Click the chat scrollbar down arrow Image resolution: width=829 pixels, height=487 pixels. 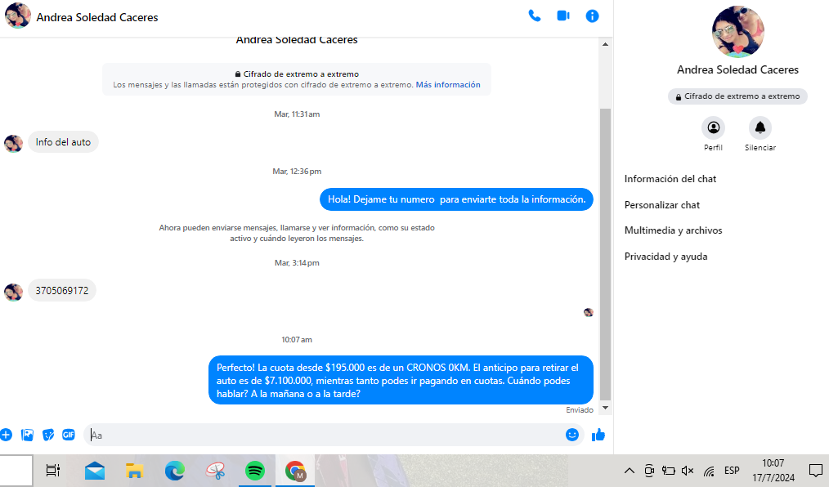[606, 407]
